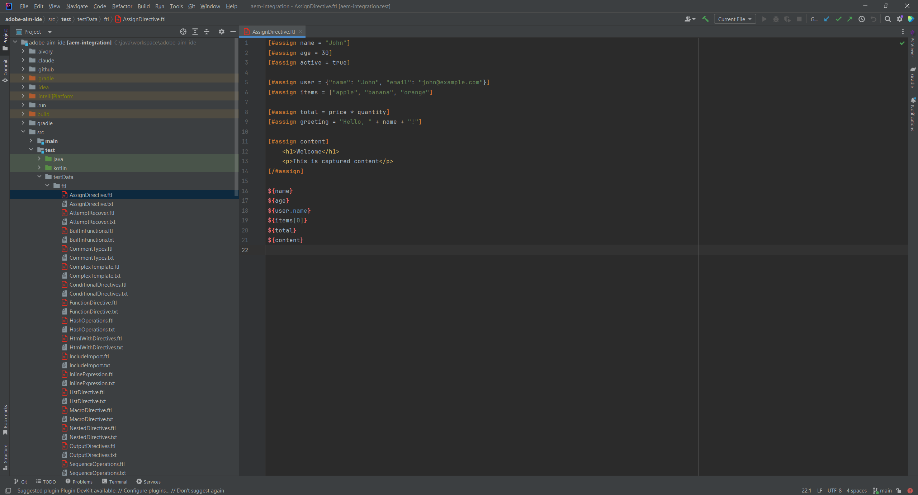Show Git history clock icon
The height and width of the screenshot is (495, 918).
pos(862,19)
